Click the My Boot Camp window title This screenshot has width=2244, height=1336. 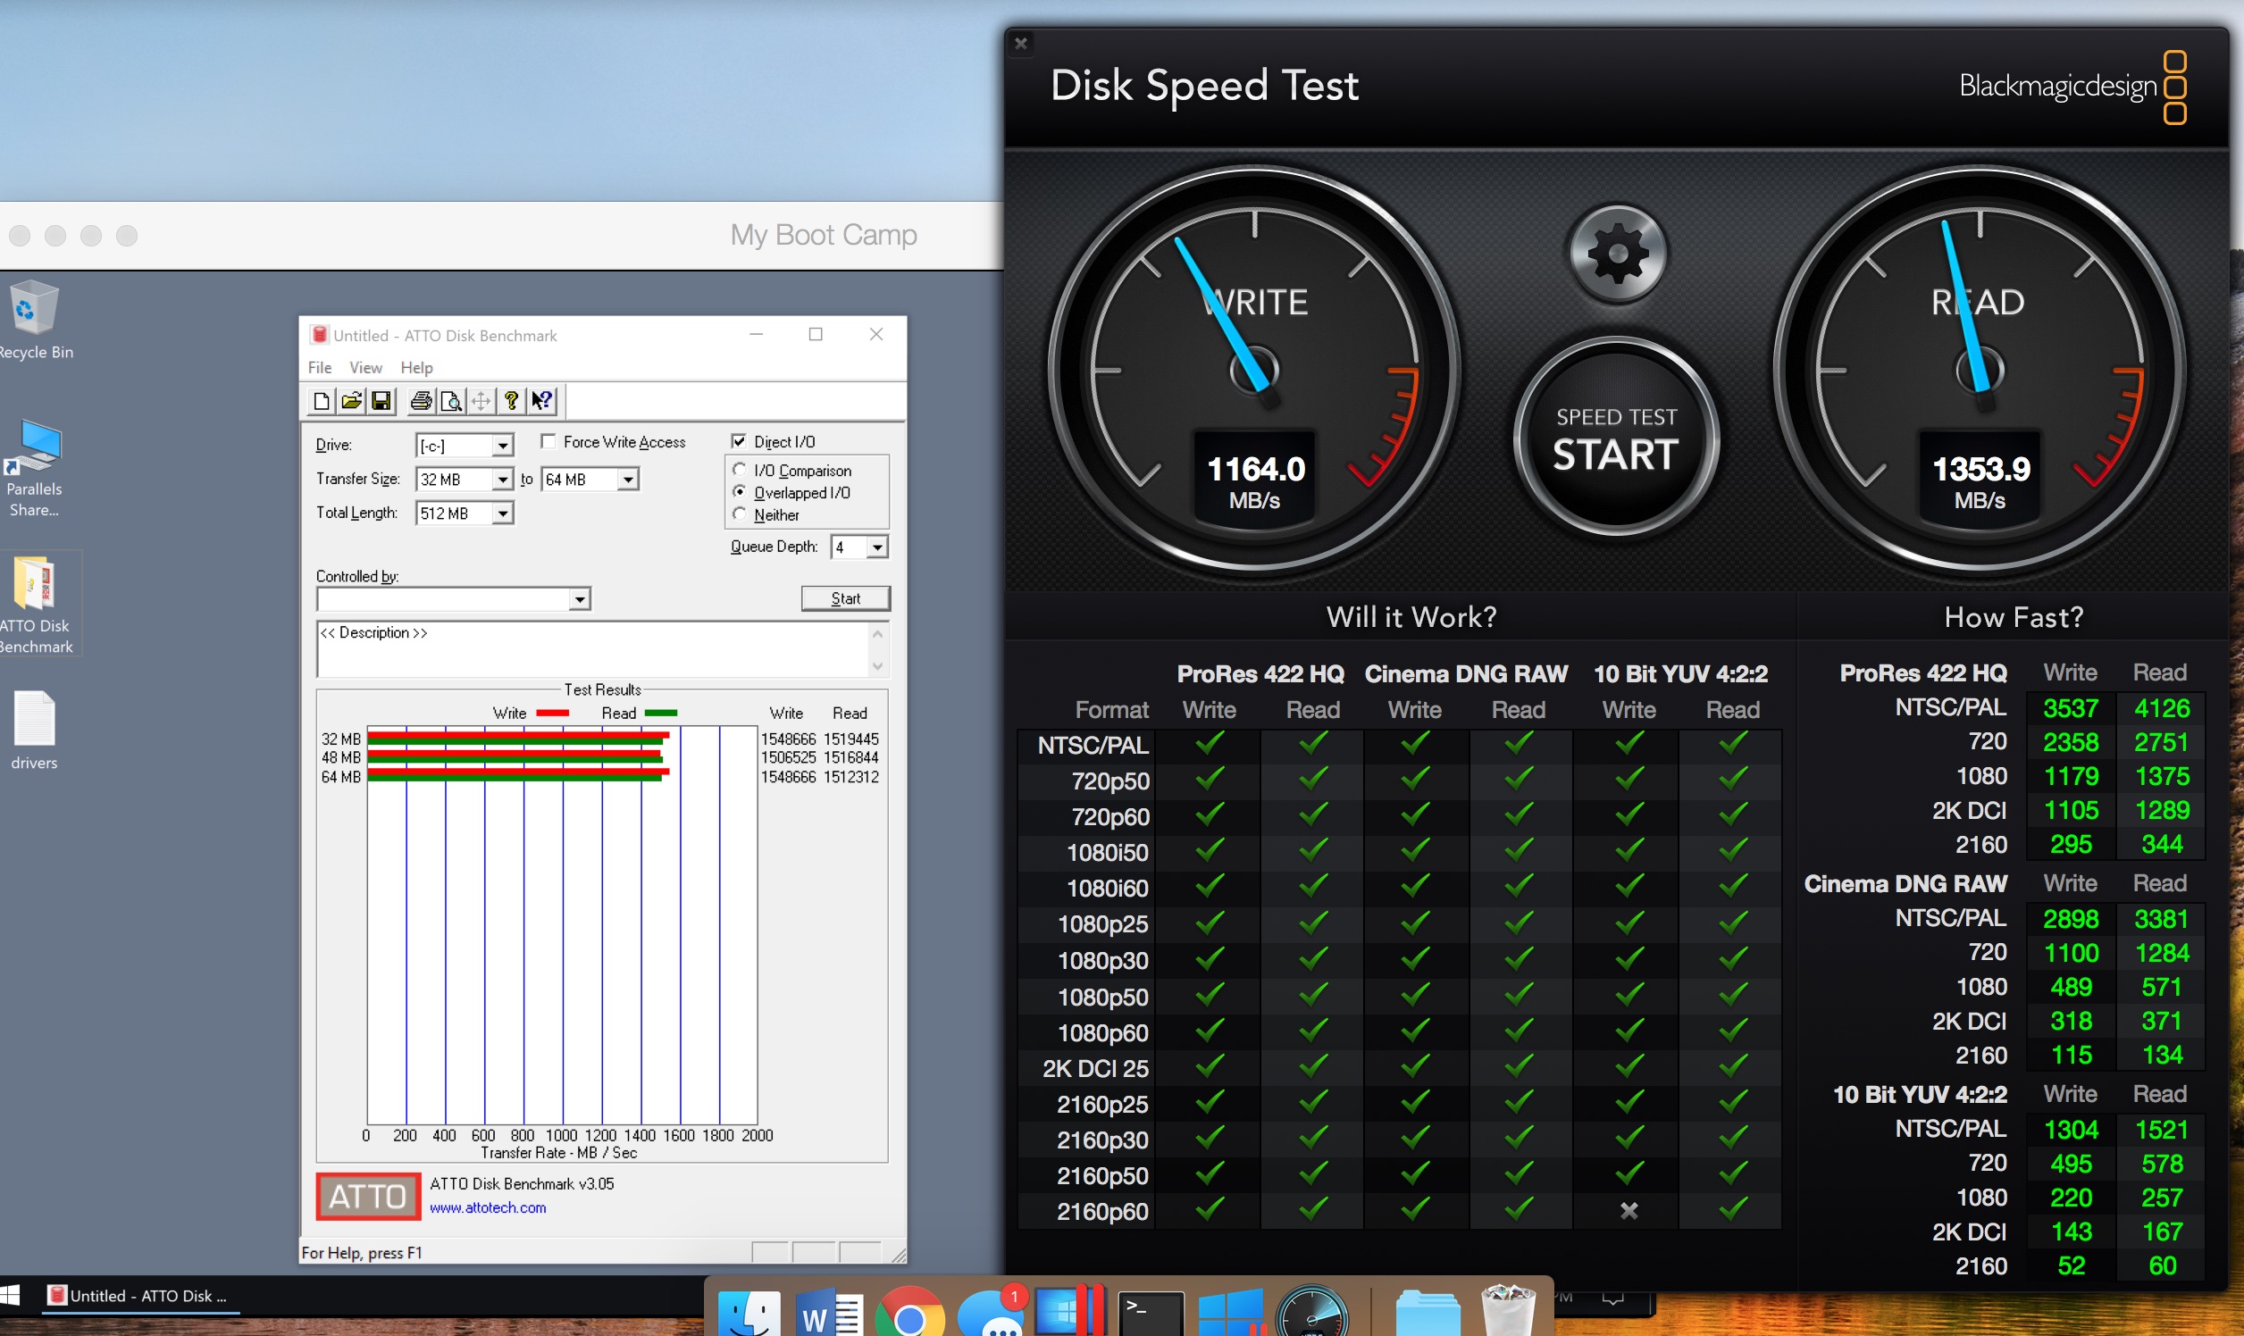(823, 235)
